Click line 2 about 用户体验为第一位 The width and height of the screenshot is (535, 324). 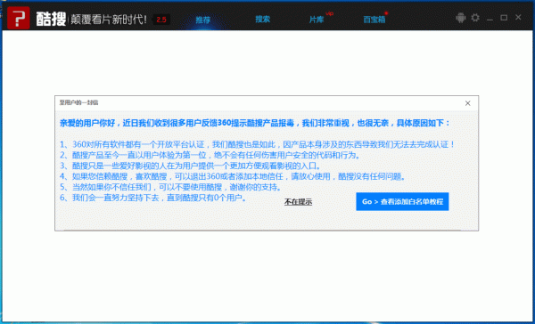pyautogui.click(x=210, y=155)
